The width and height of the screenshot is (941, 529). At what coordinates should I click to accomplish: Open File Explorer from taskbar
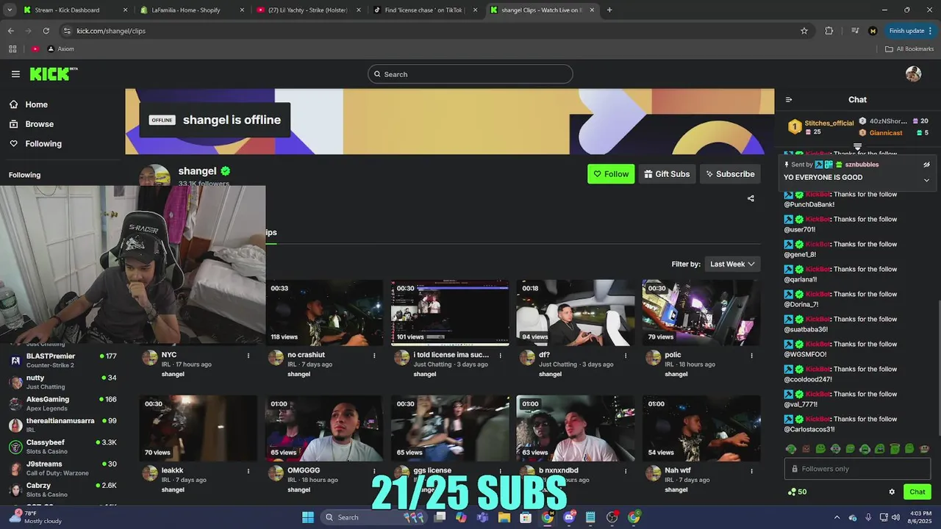tap(504, 517)
